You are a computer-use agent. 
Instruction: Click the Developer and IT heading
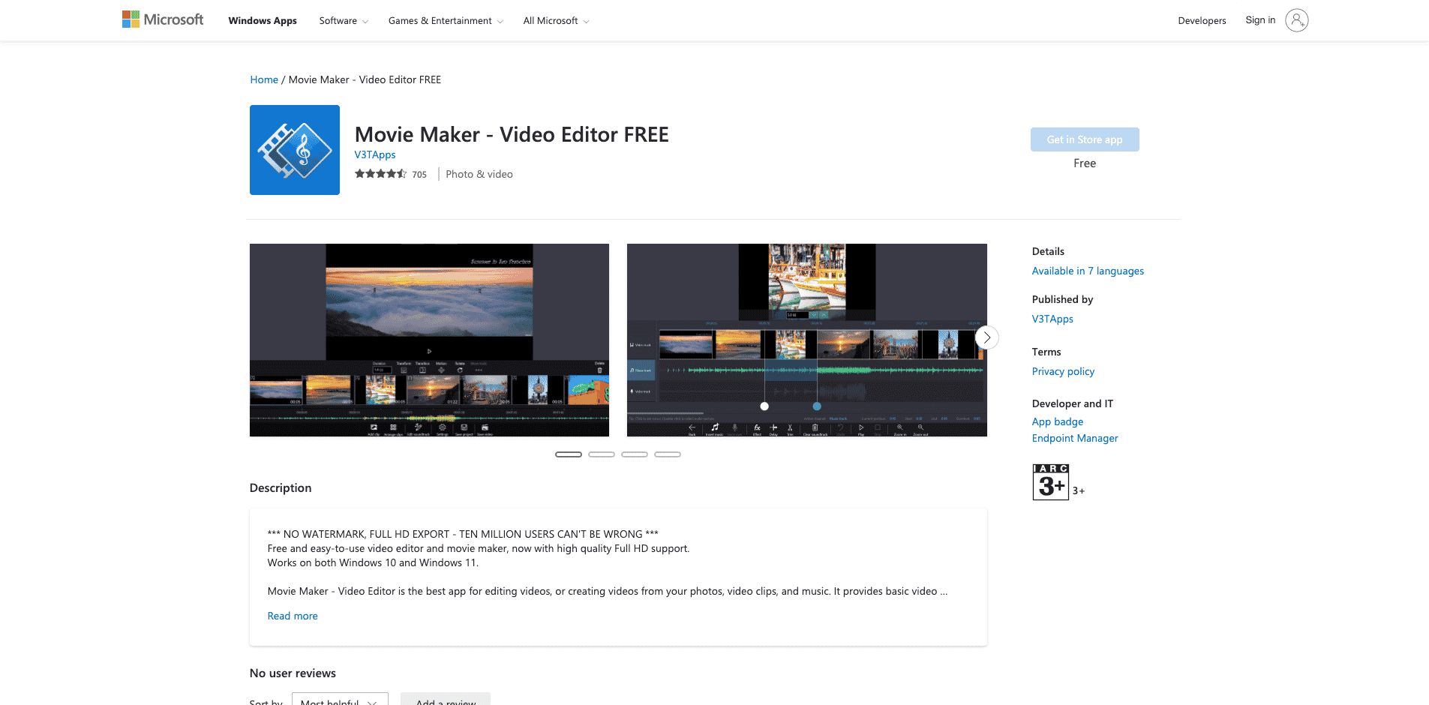1073,403
